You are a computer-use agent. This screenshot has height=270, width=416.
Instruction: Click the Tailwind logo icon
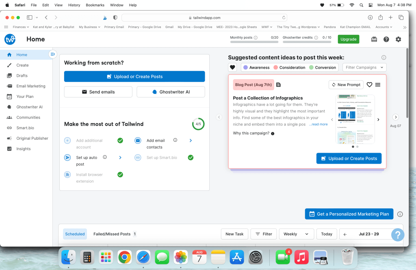pyautogui.click(x=10, y=39)
